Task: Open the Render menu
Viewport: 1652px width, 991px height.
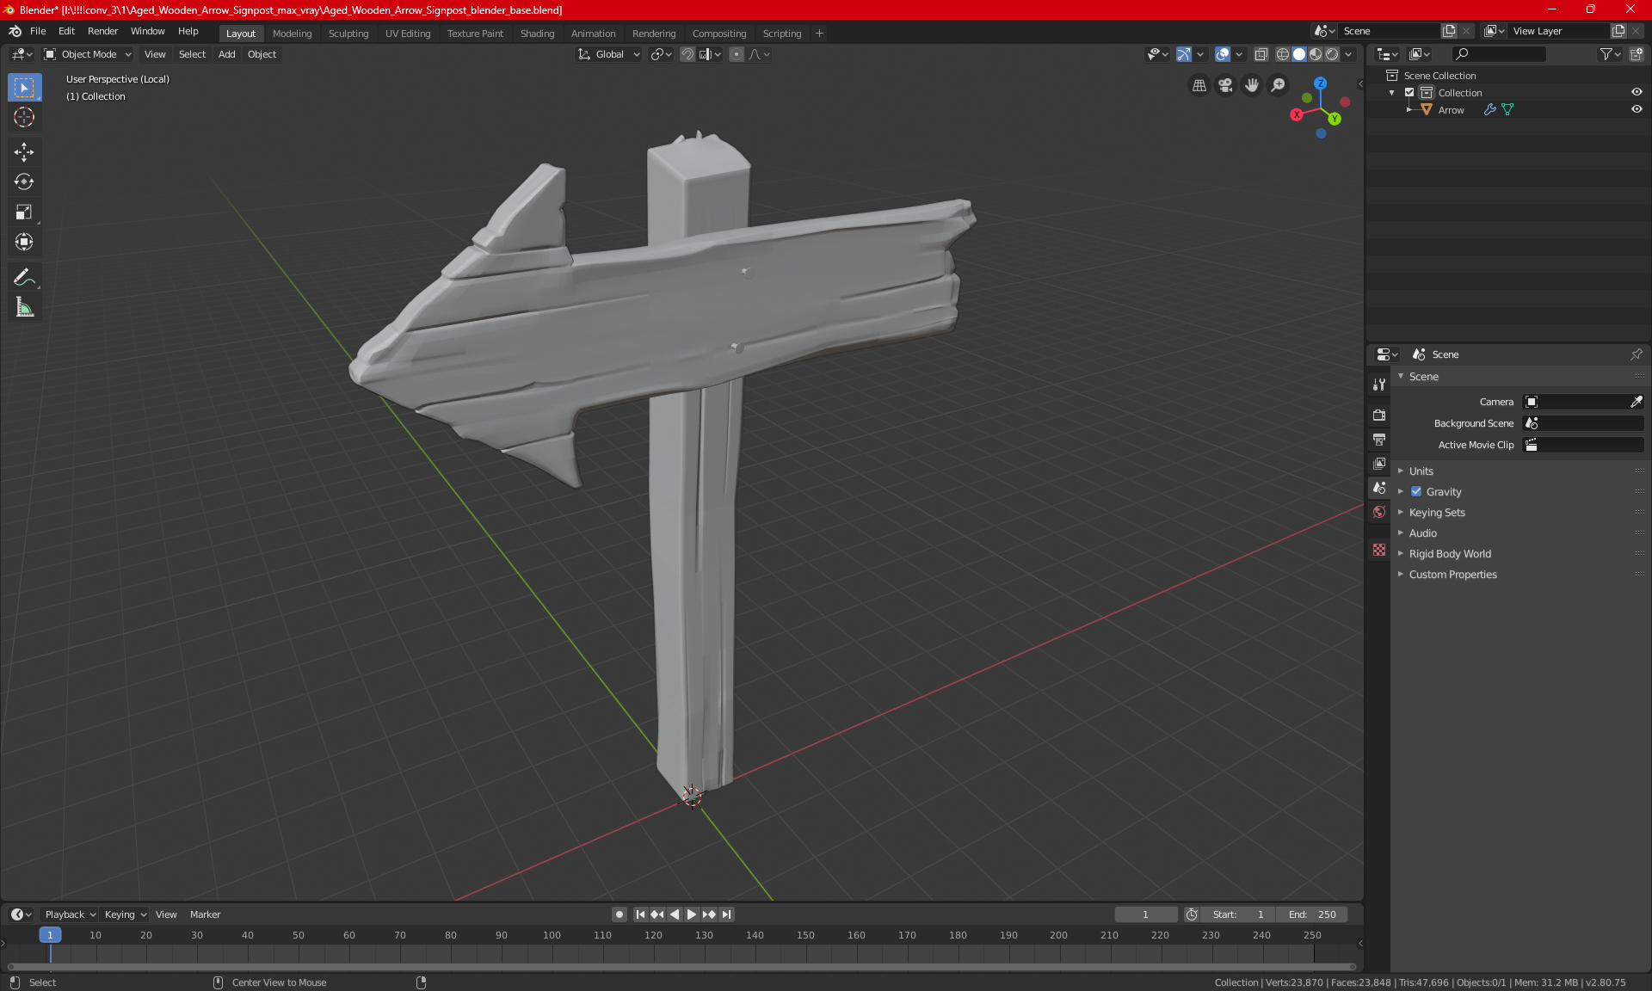Action: click(x=102, y=31)
